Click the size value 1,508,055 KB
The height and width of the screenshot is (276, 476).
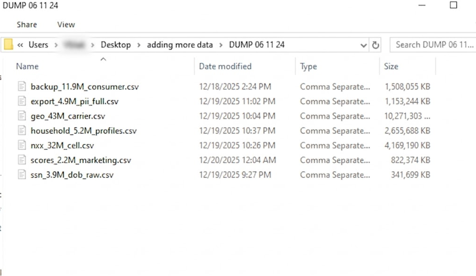[407, 87]
